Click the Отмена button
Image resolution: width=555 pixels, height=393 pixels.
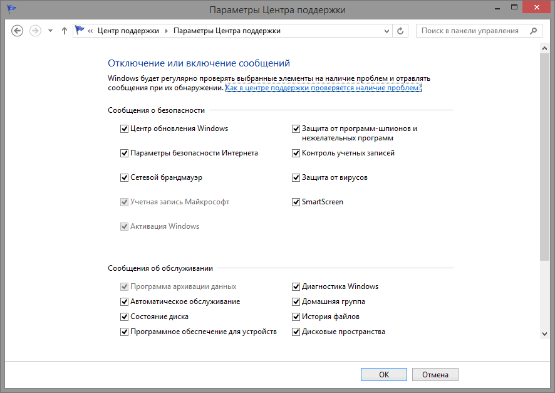point(435,374)
